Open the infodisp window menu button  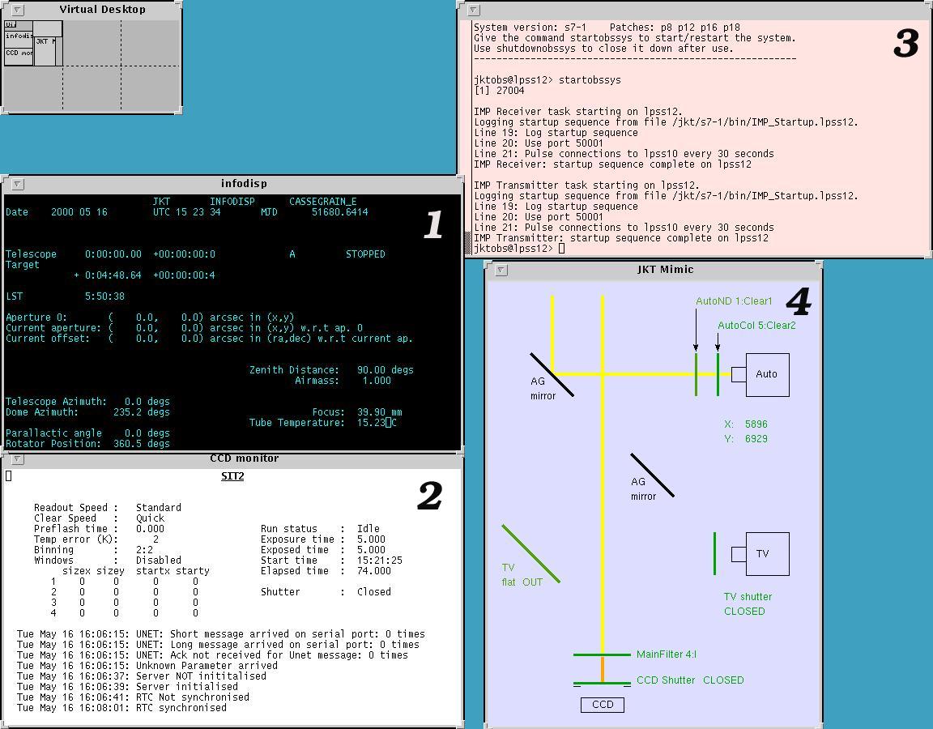tap(18, 184)
